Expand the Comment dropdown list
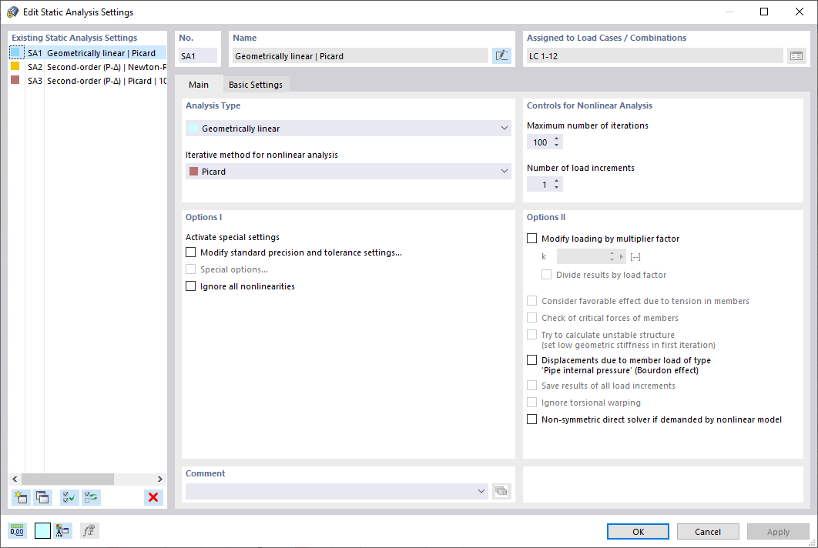 click(x=481, y=490)
